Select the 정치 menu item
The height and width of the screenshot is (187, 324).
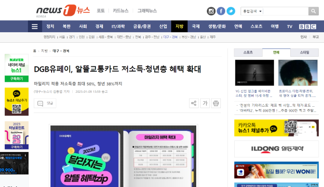coord(50,26)
